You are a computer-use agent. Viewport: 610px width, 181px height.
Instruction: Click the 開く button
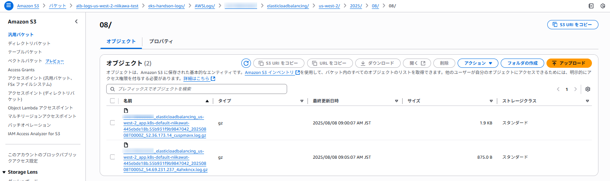(x=417, y=63)
